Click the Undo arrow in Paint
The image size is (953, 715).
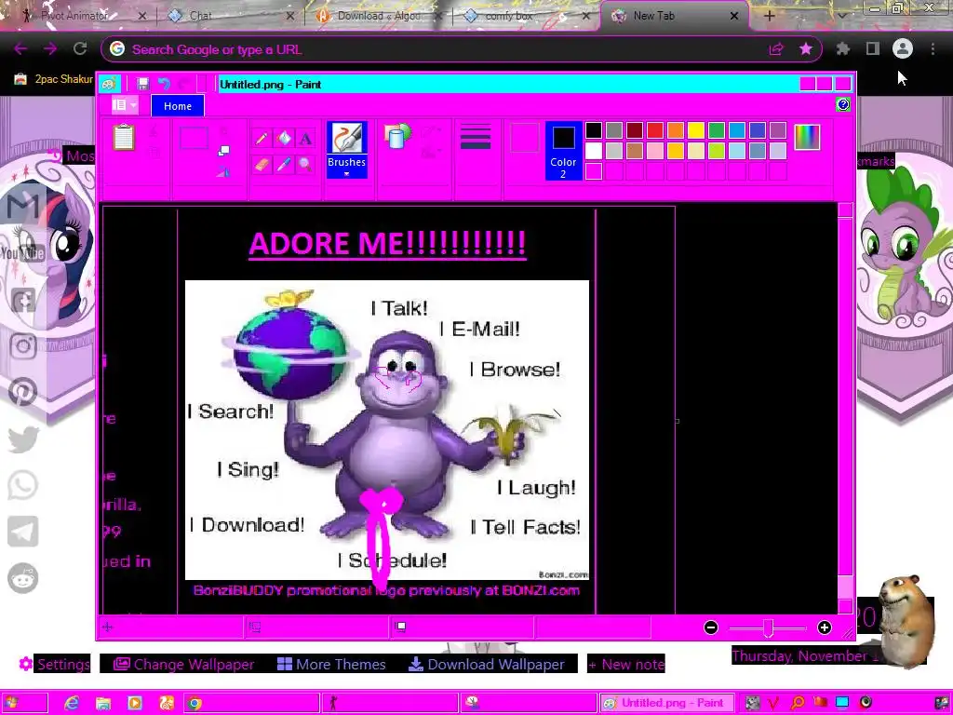164,84
